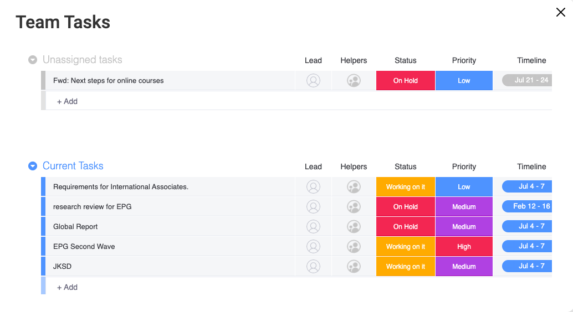Click the Team Tasks board title
This screenshot has width=573, height=312.
pyautogui.click(x=63, y=22)
